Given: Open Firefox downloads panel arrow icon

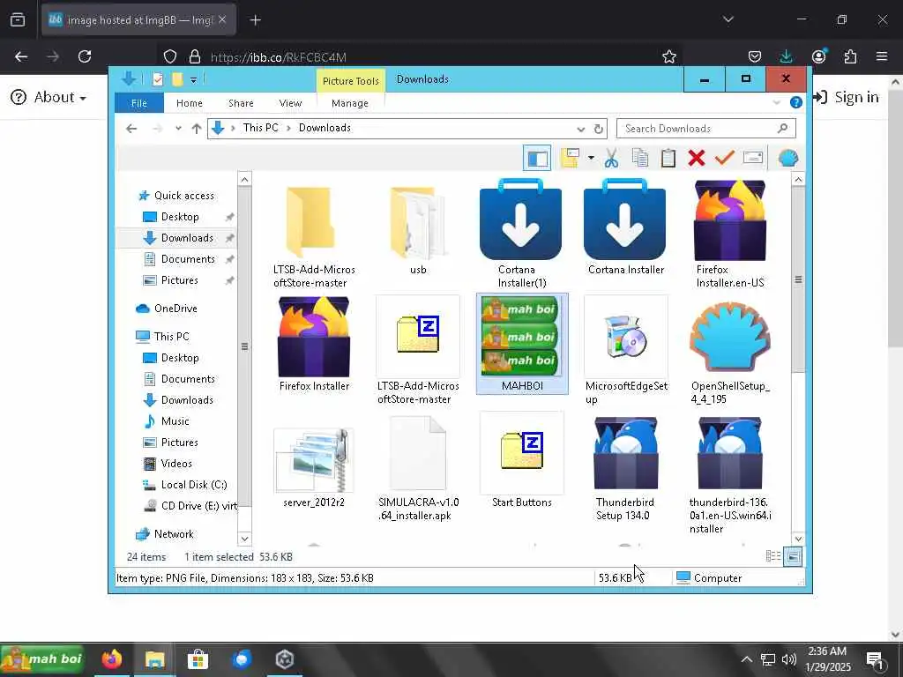Looking at the screenshot, I should tap(786, 56).
